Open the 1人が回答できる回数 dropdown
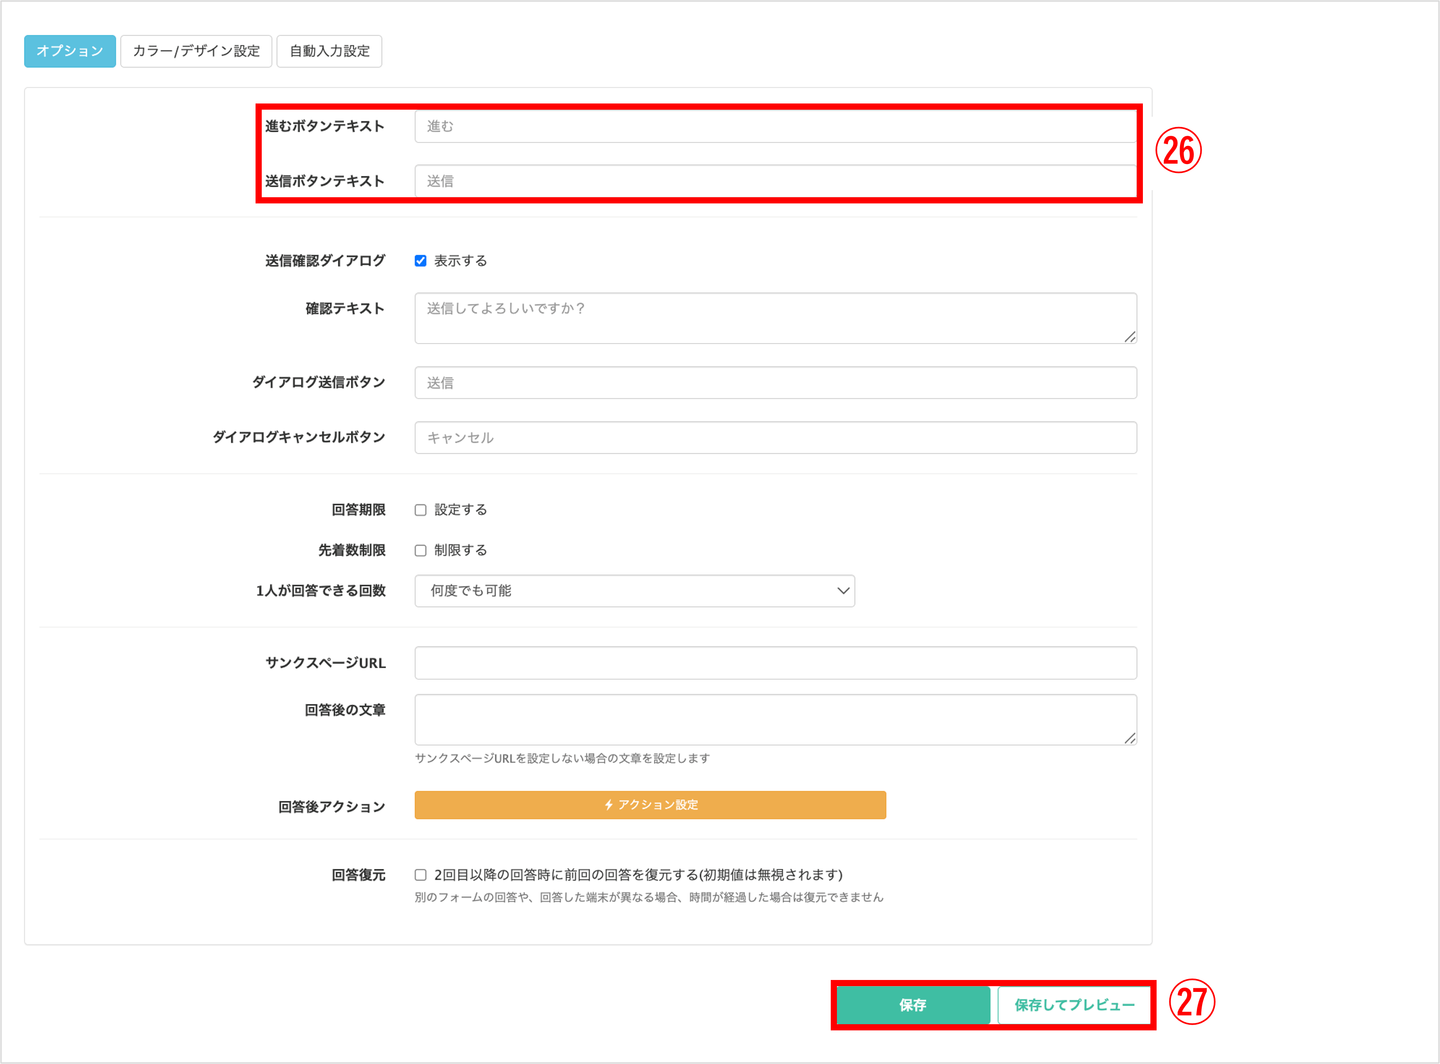Screen dimensions: 1440x1064 pyautogui.click(x=634, y=591)
